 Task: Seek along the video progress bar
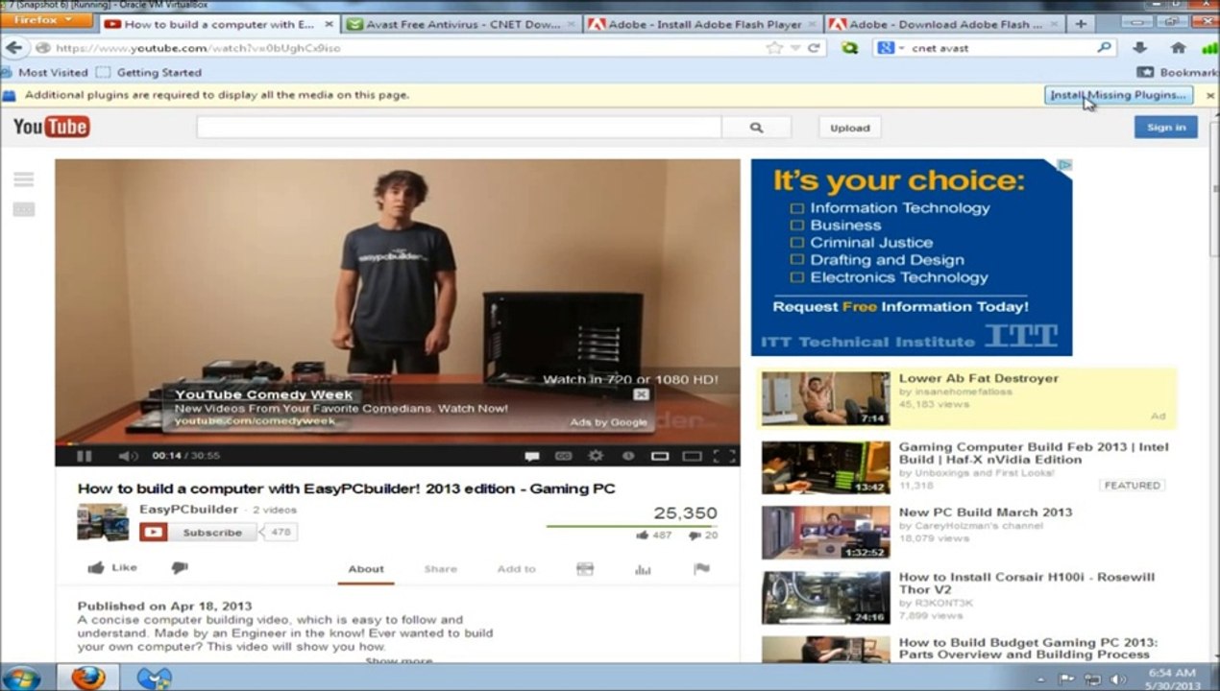click(397, 443)
